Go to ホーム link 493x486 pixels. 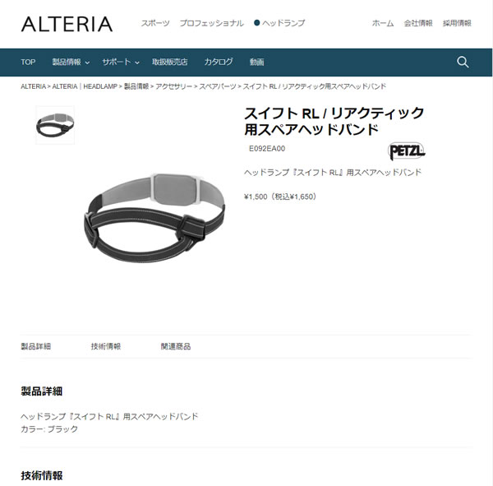(383, 23)
